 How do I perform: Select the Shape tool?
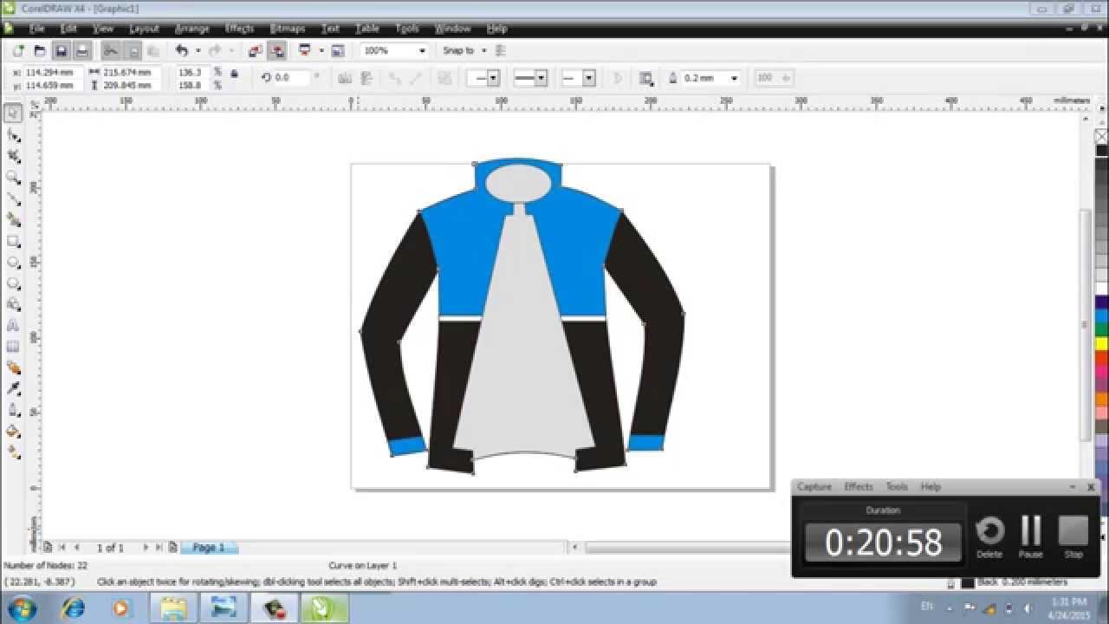point(13,135)
